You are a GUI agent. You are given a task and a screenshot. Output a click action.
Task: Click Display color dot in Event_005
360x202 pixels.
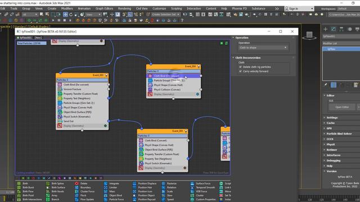pyautogui.click(x=185, y=168)
